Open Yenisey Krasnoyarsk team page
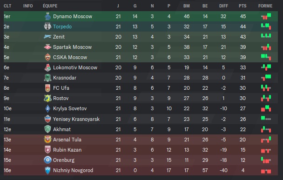 tap(76, 119)
